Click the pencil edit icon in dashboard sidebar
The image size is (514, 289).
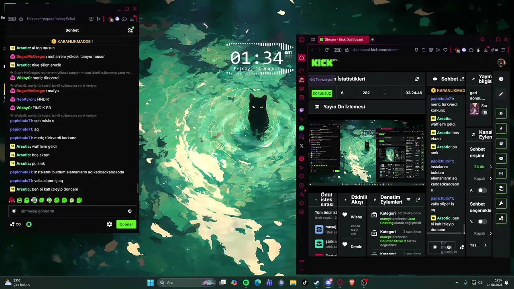point(501,94)
